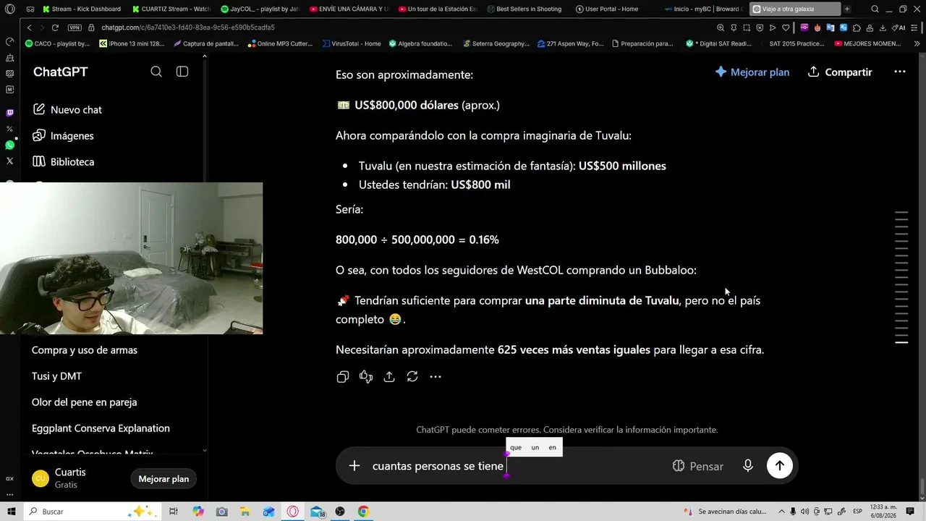Switch to CUARTIZ Stream tab

171,9
